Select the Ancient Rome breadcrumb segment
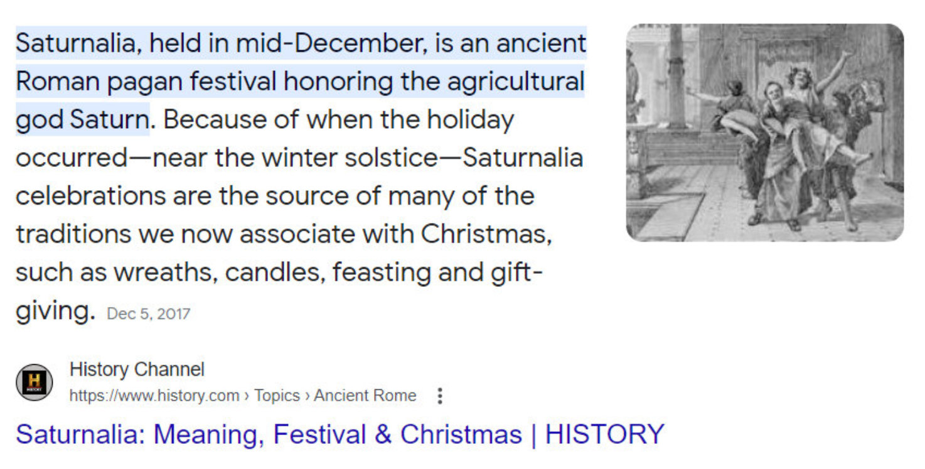This screenshot has width=925, height=469. (x=365, y=396)
